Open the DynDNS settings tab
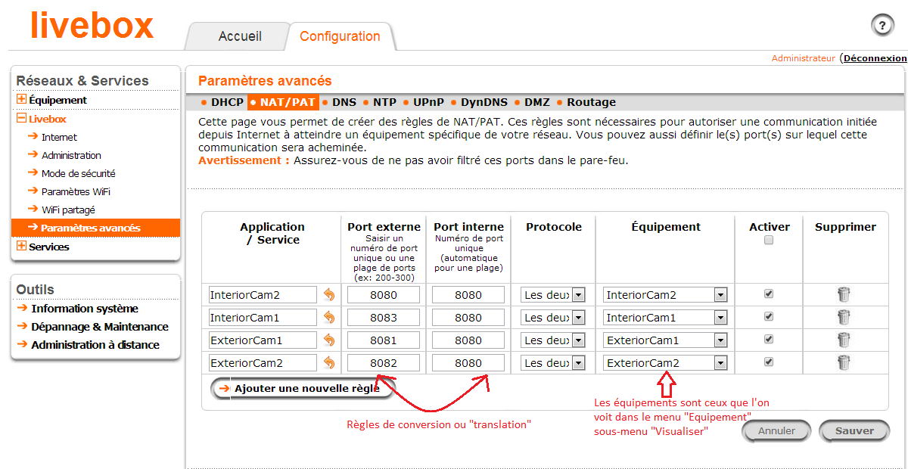Screen dimensions: 908x469 tap(483, 102)
